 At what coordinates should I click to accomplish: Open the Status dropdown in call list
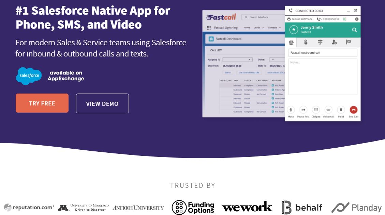277,60
